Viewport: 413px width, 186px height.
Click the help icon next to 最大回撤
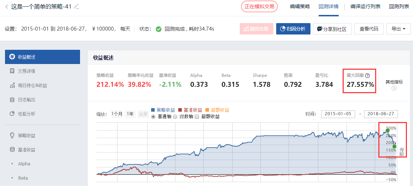(x=368, y=75)
